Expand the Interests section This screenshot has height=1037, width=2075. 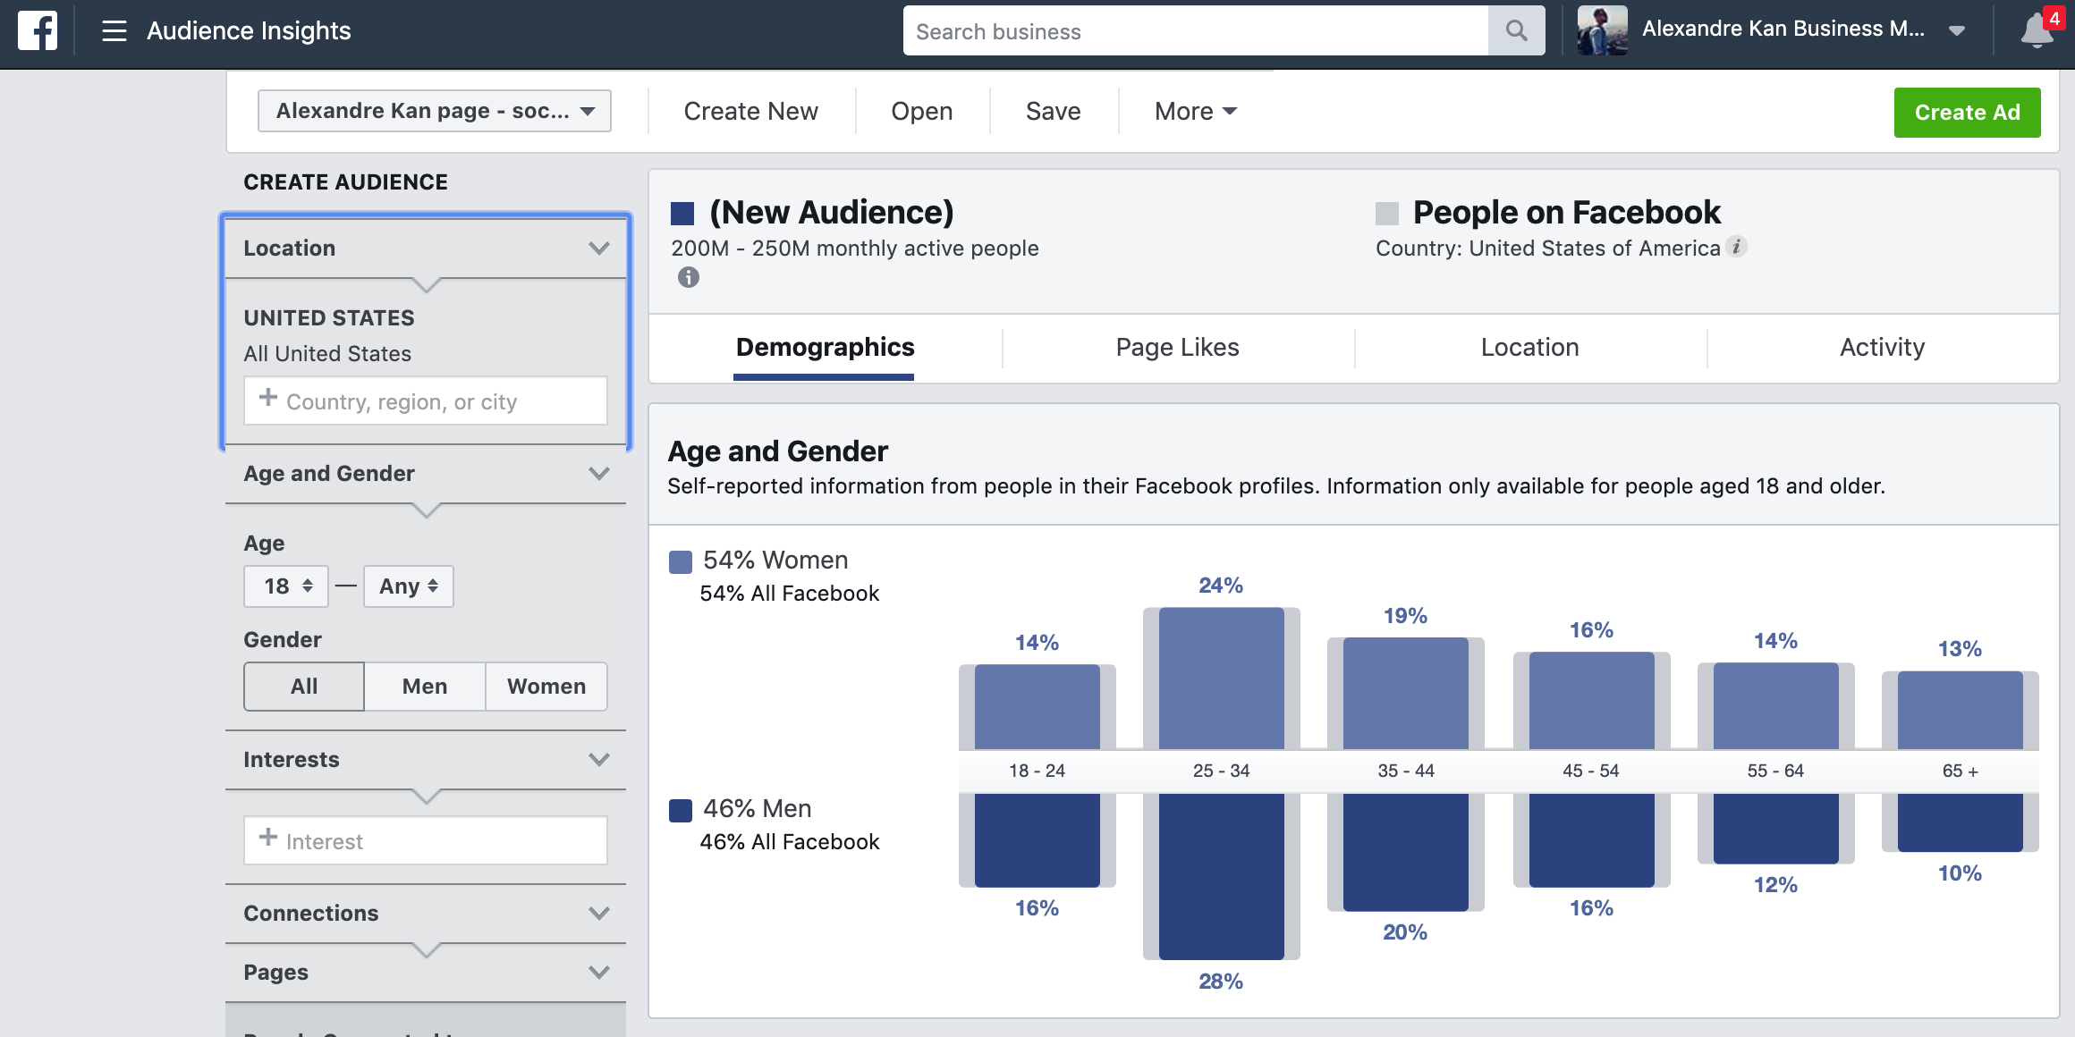[x=599, y=759]
